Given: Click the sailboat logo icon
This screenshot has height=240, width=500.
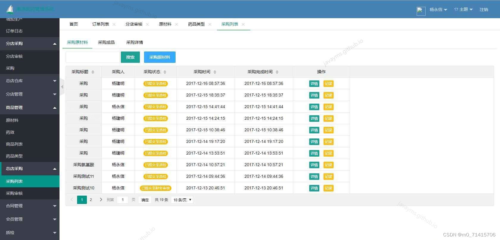Looking at the screenshot, I should (x=10, y=10).
